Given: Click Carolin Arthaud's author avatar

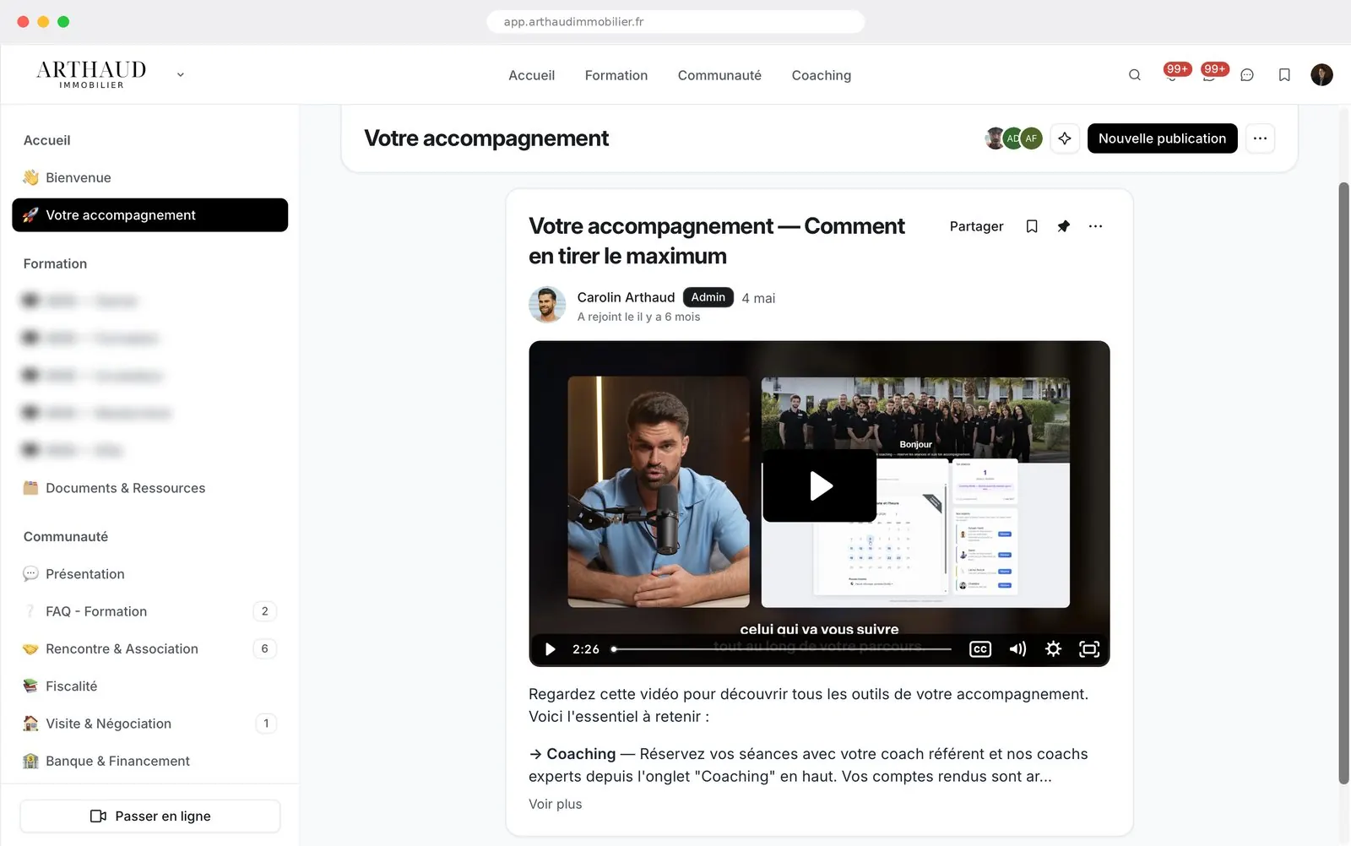Looking at the screenshot, I should (547, 305).
